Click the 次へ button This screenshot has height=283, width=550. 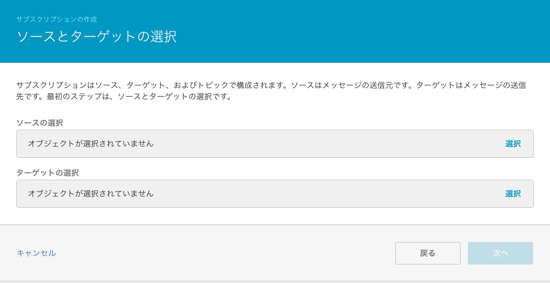[500, 253]
